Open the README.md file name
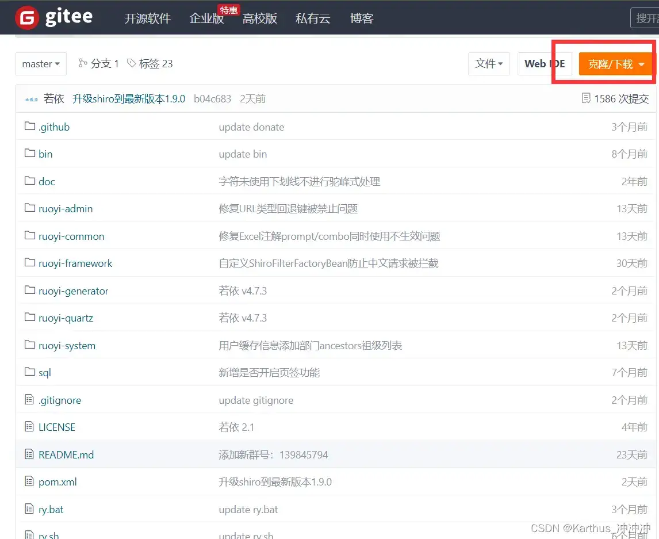This screenshot has height=539, width=659. pos(66,454)
